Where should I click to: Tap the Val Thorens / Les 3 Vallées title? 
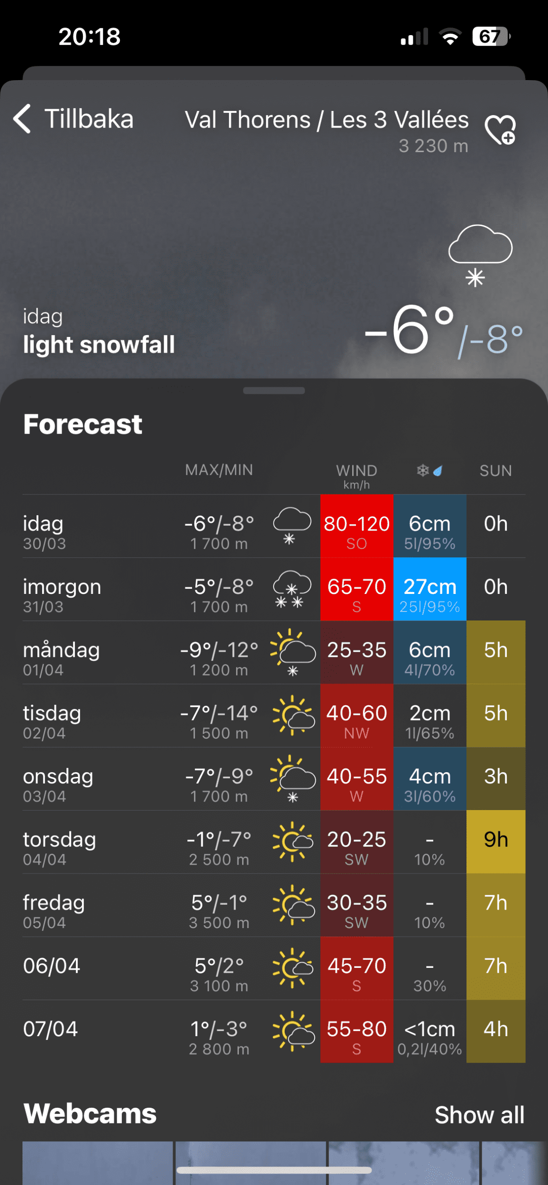pyautogui.click(x=326, y=119)
